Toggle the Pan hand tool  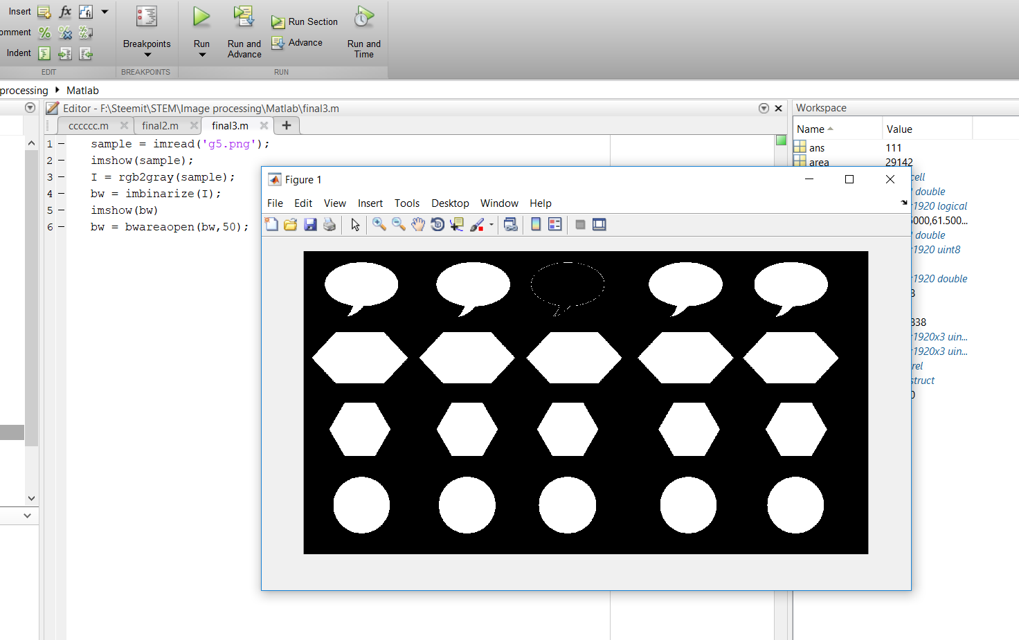click(x=418, y=224)
